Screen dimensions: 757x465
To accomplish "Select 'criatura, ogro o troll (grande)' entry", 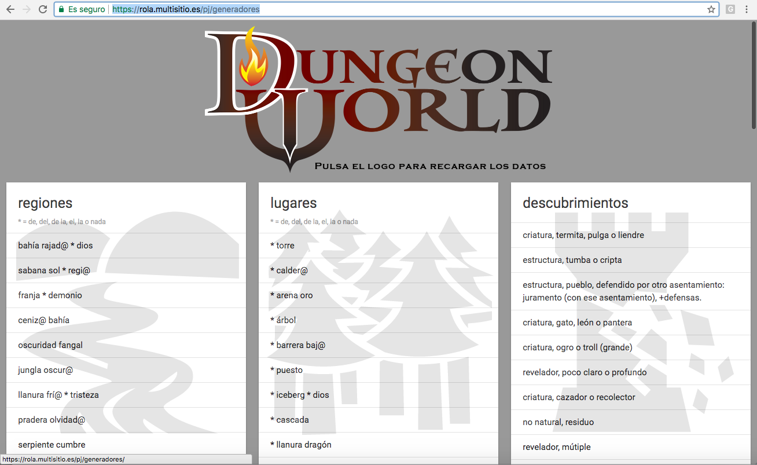I will click(x=578, y=347).
